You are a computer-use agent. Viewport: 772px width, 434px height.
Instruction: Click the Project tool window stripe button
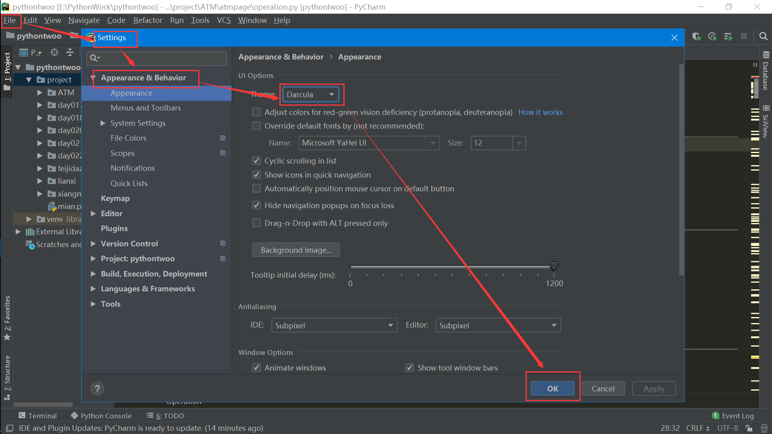7,72
